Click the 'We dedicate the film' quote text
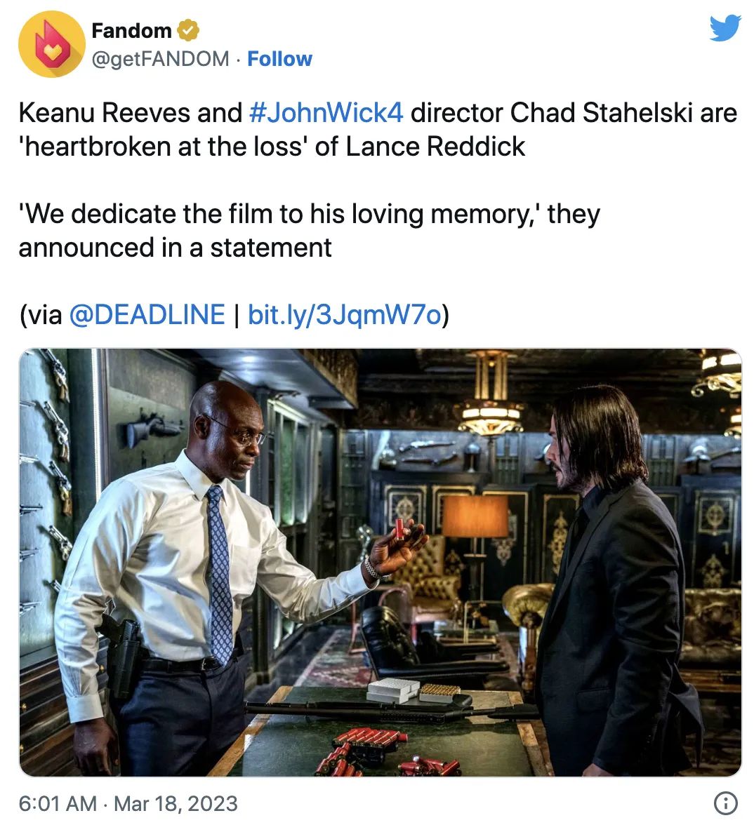Screen dimensions: 754x825 pos(309,230)
